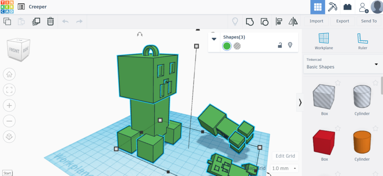Click the Export button

click(x=343, y=21)
